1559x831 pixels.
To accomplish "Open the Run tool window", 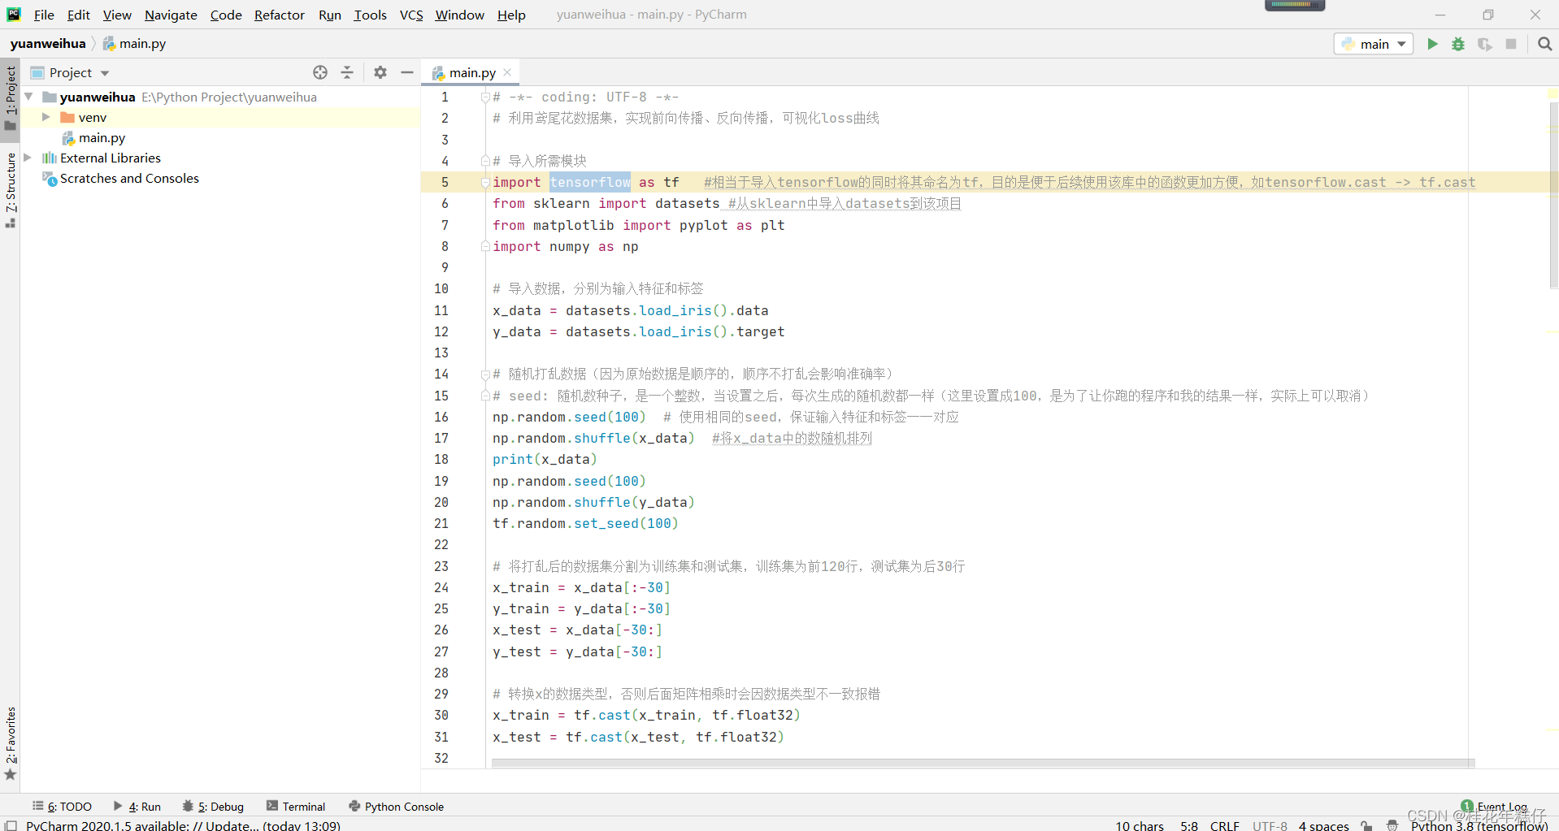I will pyautogui.click(x=137, y=807).
